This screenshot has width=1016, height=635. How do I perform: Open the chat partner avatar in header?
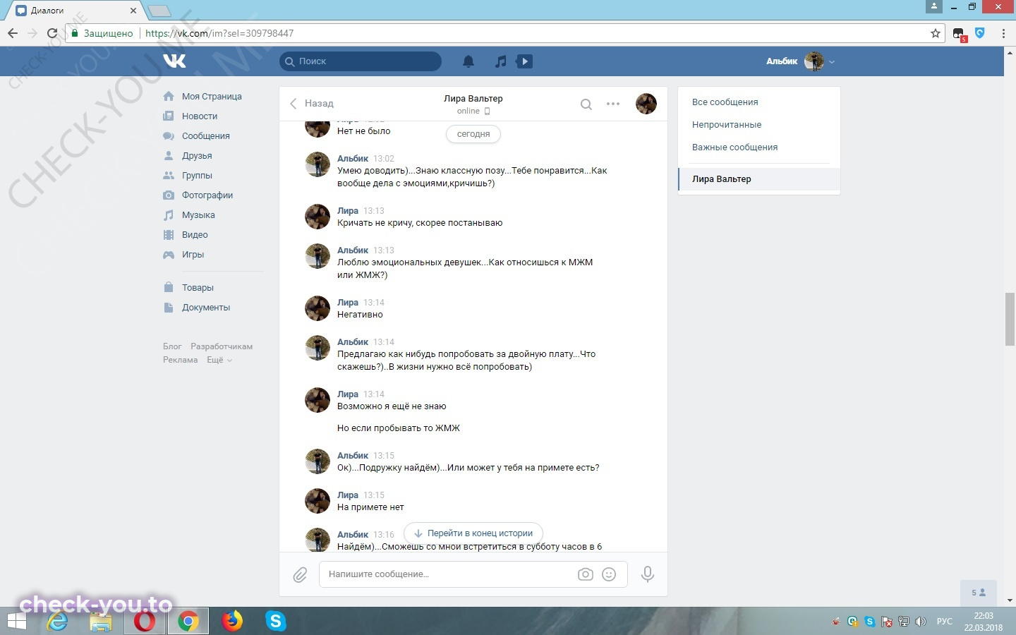pyautogui.click(x=646, y=104)
